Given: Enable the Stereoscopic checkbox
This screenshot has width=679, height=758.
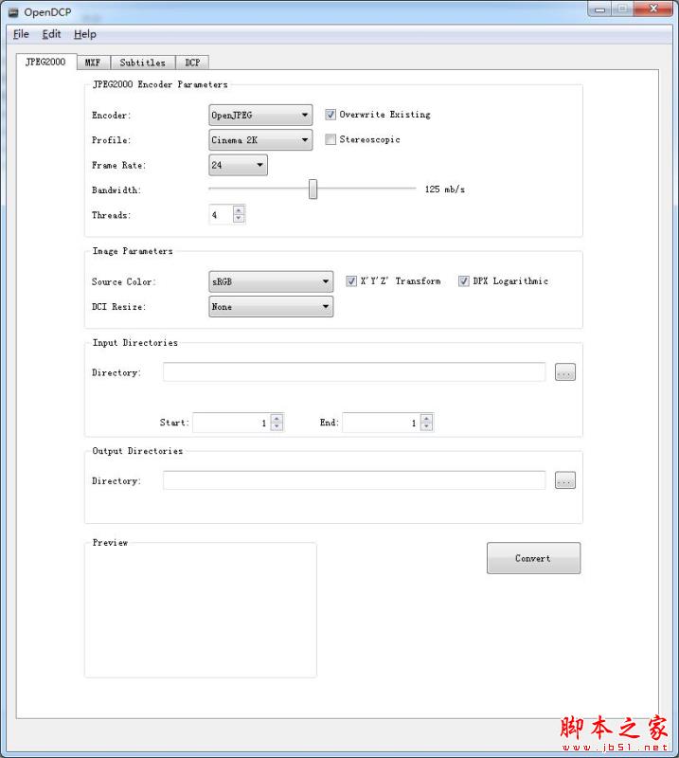Looking at the screenshot, I should (331, 140).
